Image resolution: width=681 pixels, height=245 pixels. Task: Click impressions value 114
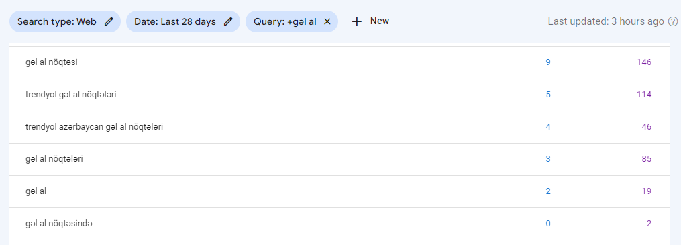coord(644,95)
